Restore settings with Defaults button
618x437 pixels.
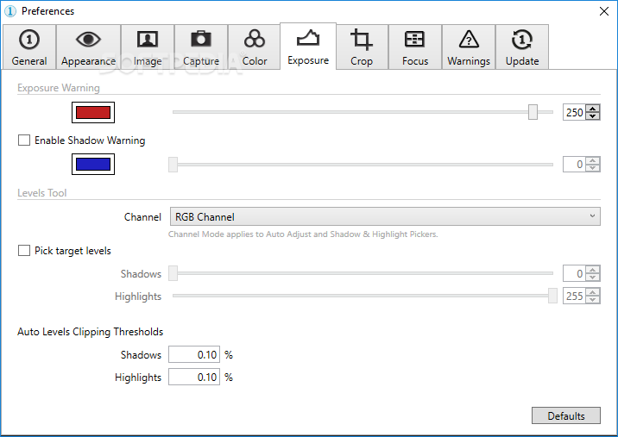566,415
